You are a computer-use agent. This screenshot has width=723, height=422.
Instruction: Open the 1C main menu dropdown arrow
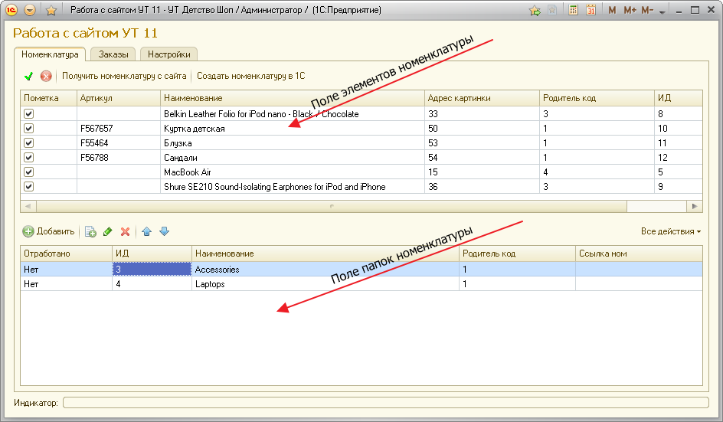pyautogui.click(x=30, y=11)
